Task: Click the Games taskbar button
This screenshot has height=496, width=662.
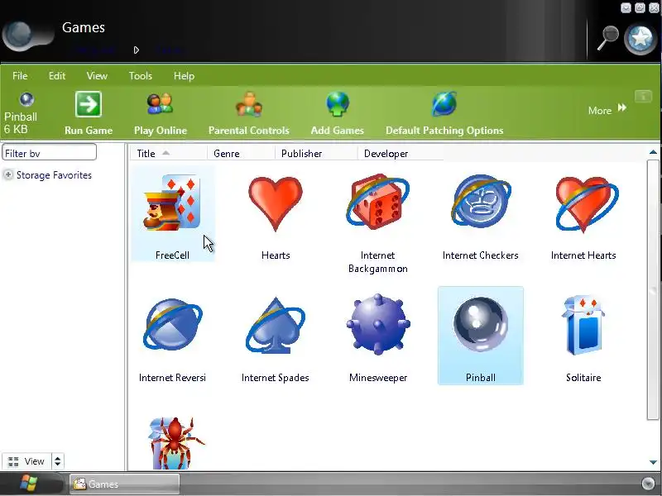Action: click(x=125, y=484)
